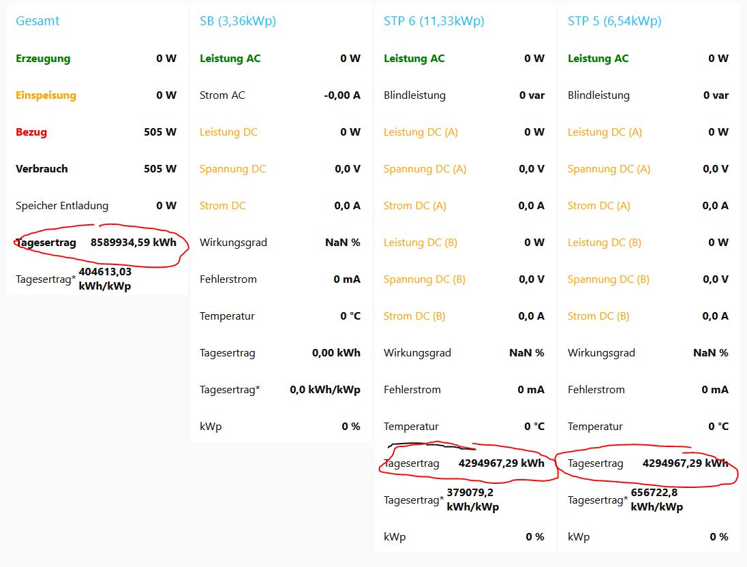Click the 379079,2 kWh/kWp value
The height and width of the screenshot is (567, 747).
472,500
